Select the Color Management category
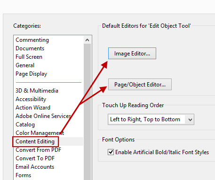This screenshot has height=180, width=215. pyautogui.click(x=40, y=133)
